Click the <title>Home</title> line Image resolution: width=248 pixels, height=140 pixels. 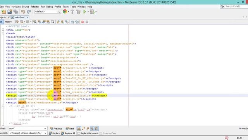pos(21,37)
